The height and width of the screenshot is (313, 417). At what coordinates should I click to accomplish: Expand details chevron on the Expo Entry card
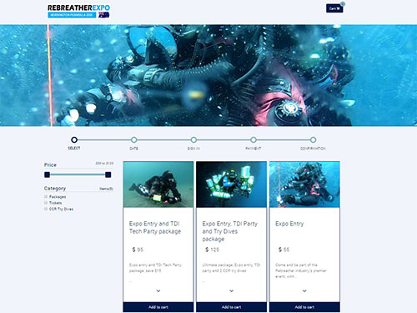(x=304, y=290)
